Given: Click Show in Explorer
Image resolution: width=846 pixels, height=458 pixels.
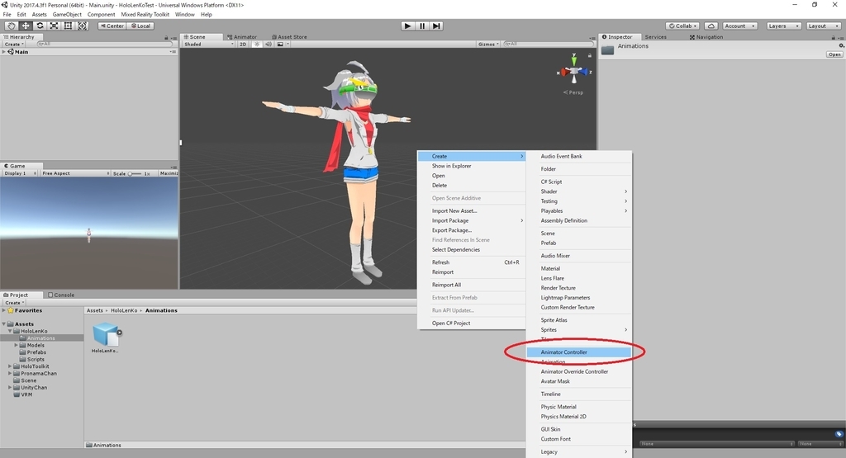Looking at the screenshot, I should [x=472, y=166].
